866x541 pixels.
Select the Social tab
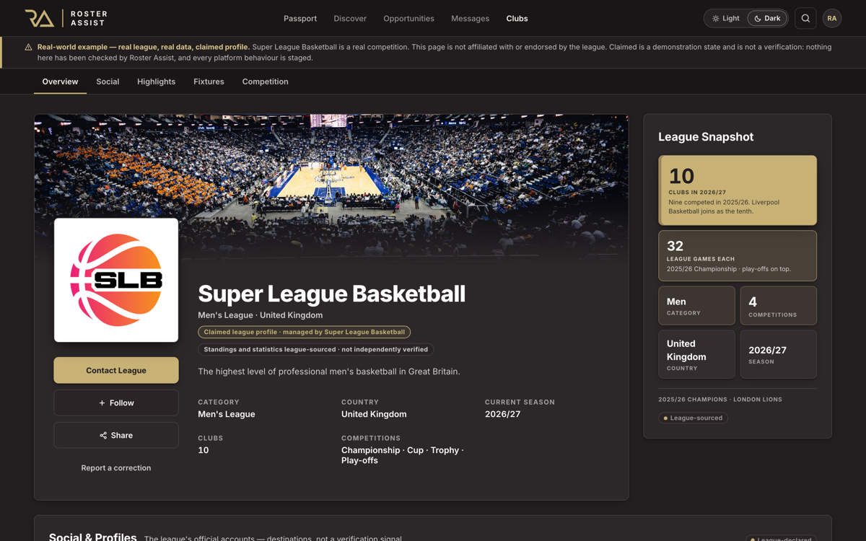tap(108, 82)
